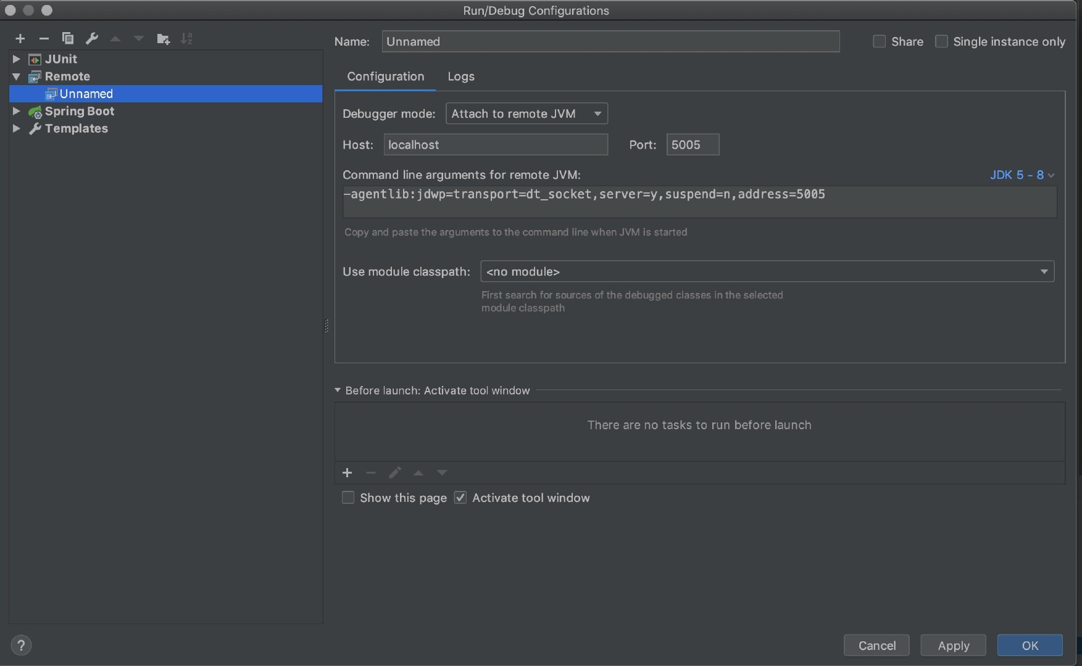The width and height of the screenshot is (1082, 666).
Task: Enable the Share checkbox
Action: coord(879,41)
